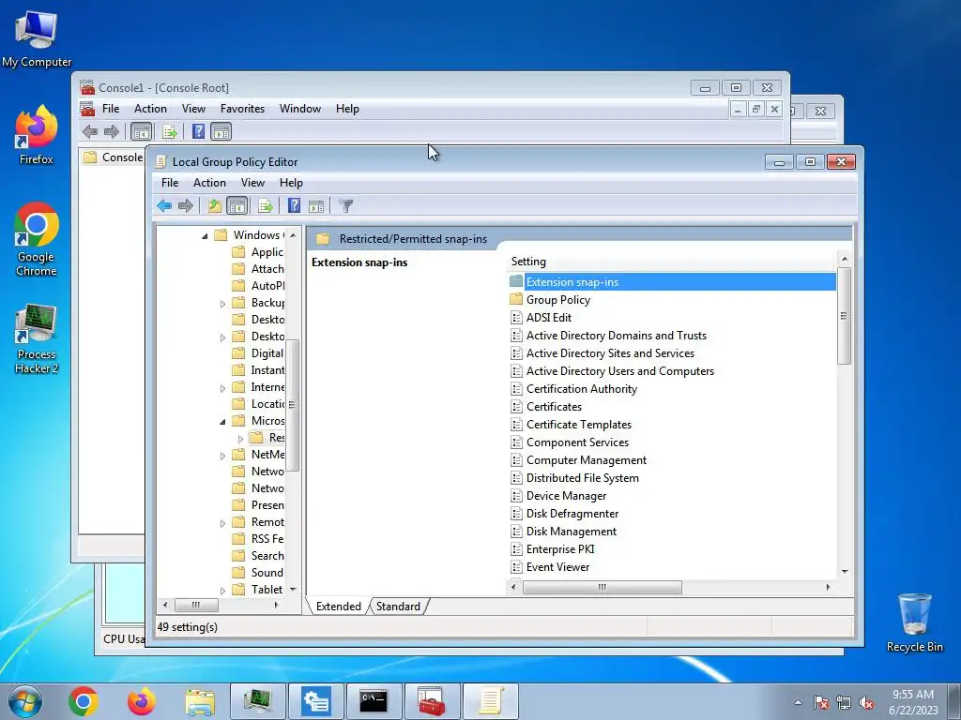
Task: Click Show/Hide Console Tree icon in Console1
Action: coord(141,131)
